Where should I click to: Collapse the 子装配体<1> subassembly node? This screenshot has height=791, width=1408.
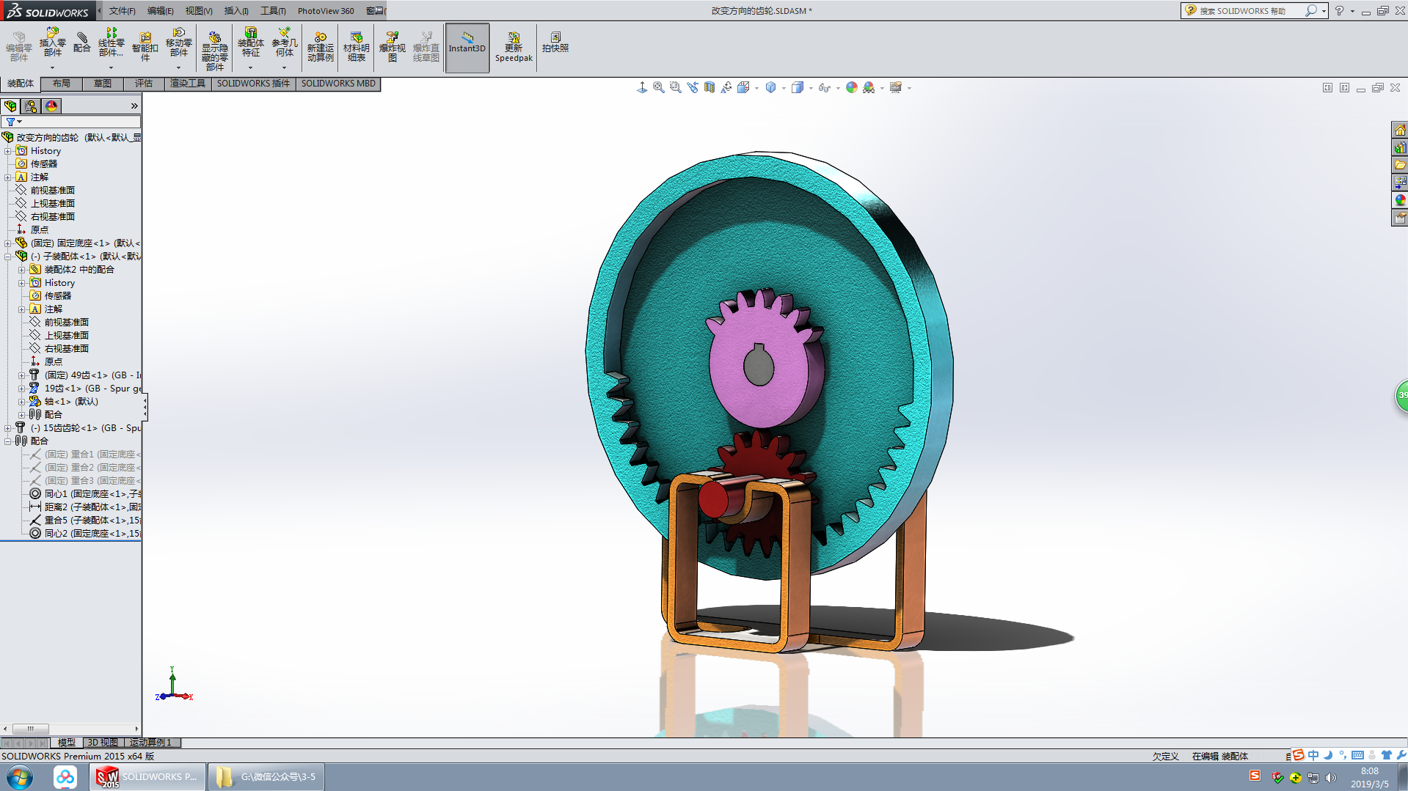click(8, 257)
